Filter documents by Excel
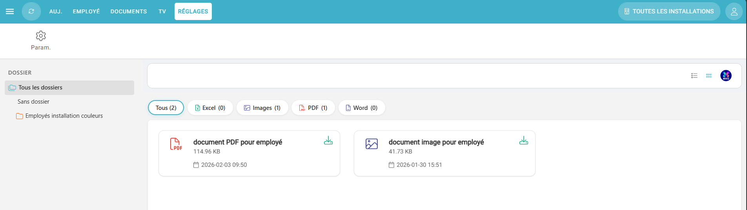Viewport: 747px width, 210px height. click(x=210, y=108)
